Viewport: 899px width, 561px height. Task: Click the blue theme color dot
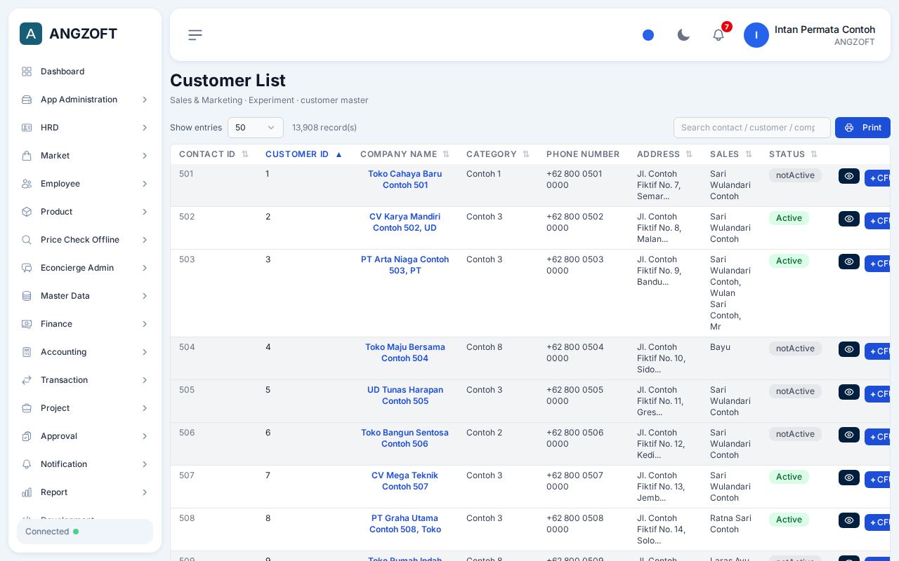(648, 35)
